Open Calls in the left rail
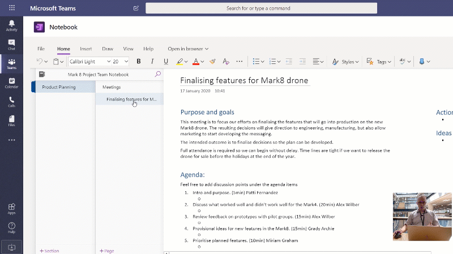Screen dimensions: 453x254 point(11,102)
